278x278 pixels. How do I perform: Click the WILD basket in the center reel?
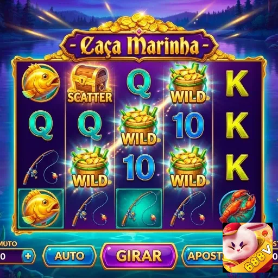tap(139, 125)
